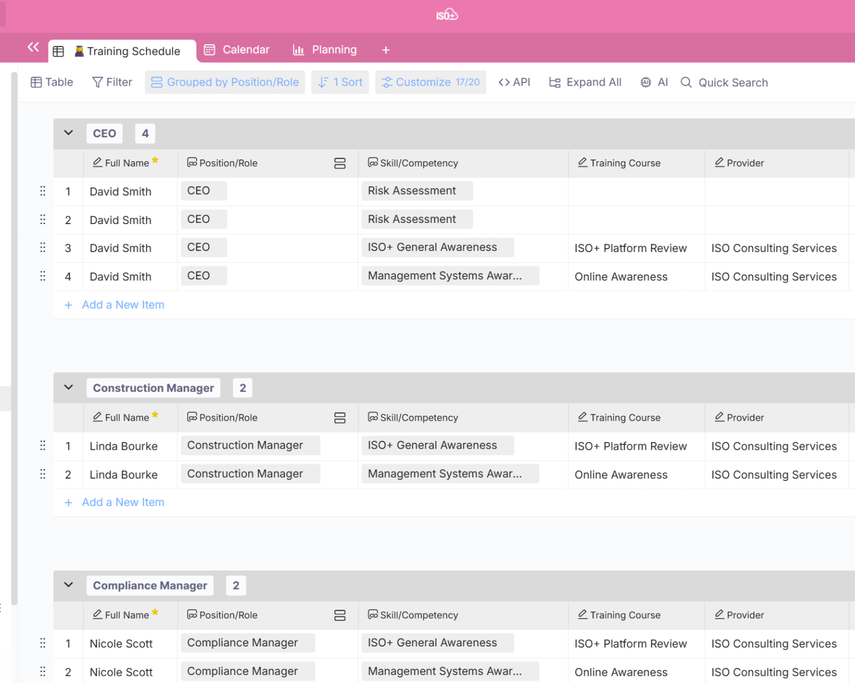855x683 pixels.
Task: Add a new view with plus icon
Action: (x=386, y=50)
